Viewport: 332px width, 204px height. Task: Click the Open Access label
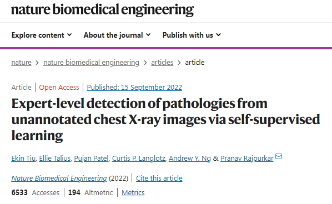59,87
